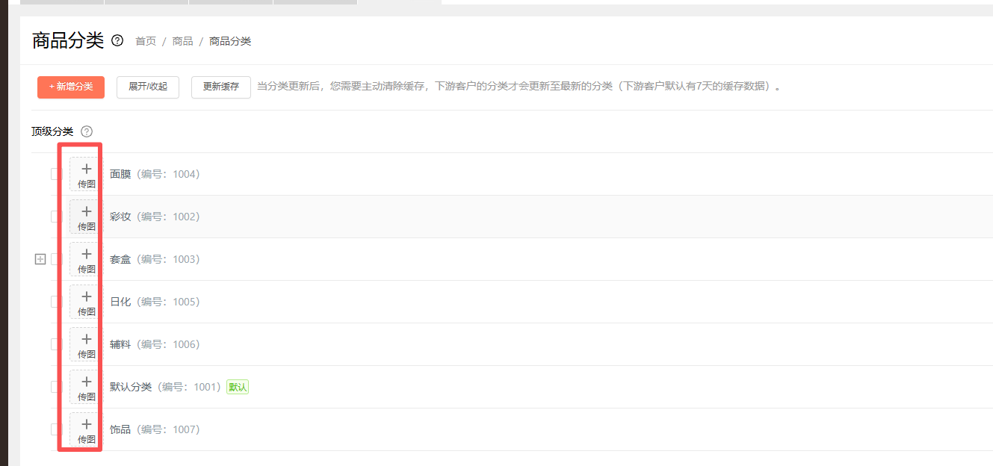Click the 新增分类 button
This screenshot has height=466, width=993.
71,87
